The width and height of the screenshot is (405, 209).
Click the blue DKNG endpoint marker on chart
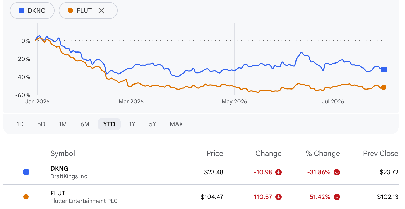tap(384, 70)
